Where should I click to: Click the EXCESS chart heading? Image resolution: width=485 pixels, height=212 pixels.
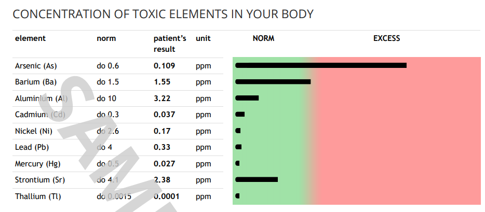(387, 38)
